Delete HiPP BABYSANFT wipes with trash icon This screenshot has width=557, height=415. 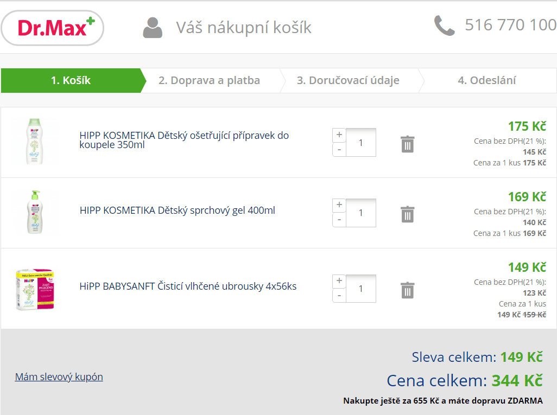(408, 290)
